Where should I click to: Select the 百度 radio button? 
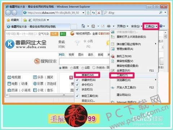(71, 68)
